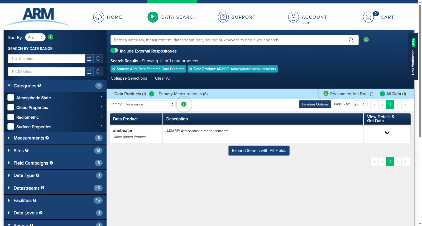Toggle Include External Repositories switch
422x226 pixels.
114,50
